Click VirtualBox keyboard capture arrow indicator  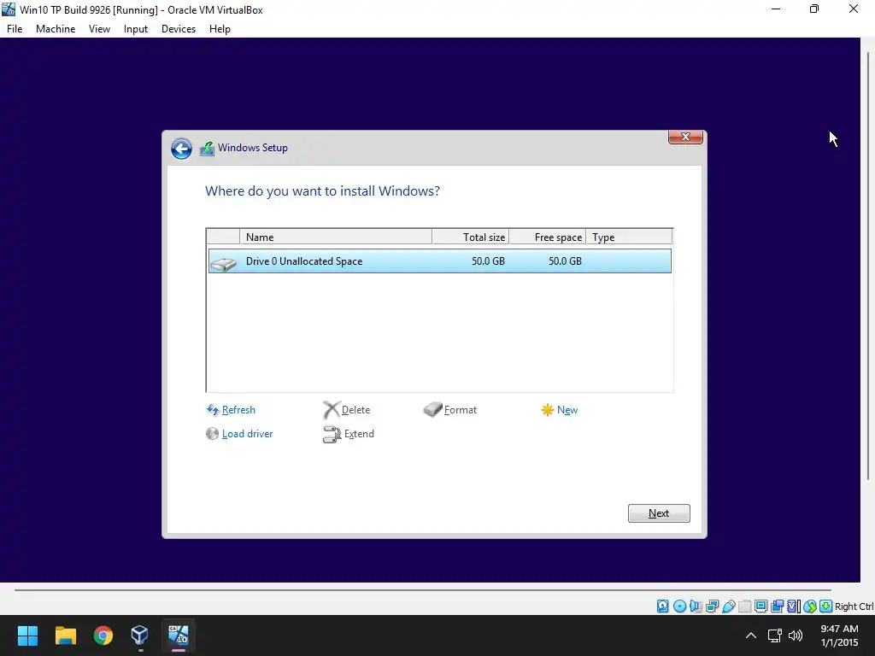point(826,606)
